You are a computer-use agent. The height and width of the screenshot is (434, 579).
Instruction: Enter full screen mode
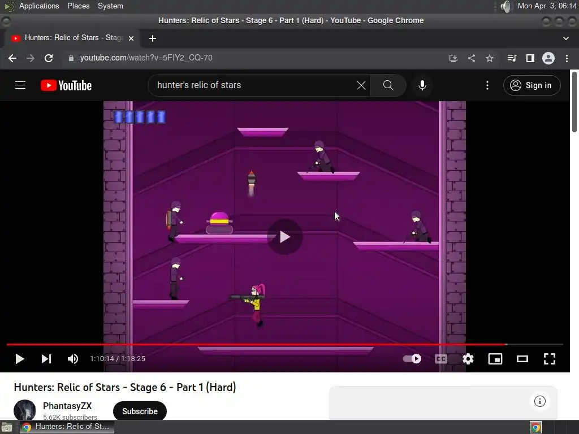550,359
